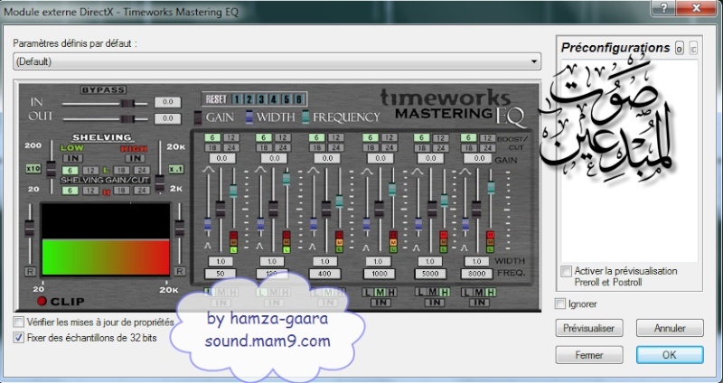Click the red CLIP indicator light
Viewport: 723px width, 383px height.
(x=42, y=302)
